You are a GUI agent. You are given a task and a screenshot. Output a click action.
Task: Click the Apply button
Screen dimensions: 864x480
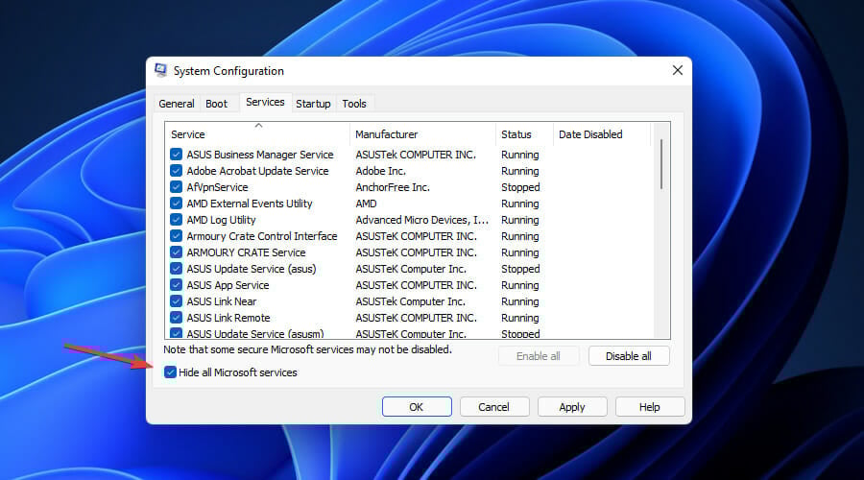(572, 407)
